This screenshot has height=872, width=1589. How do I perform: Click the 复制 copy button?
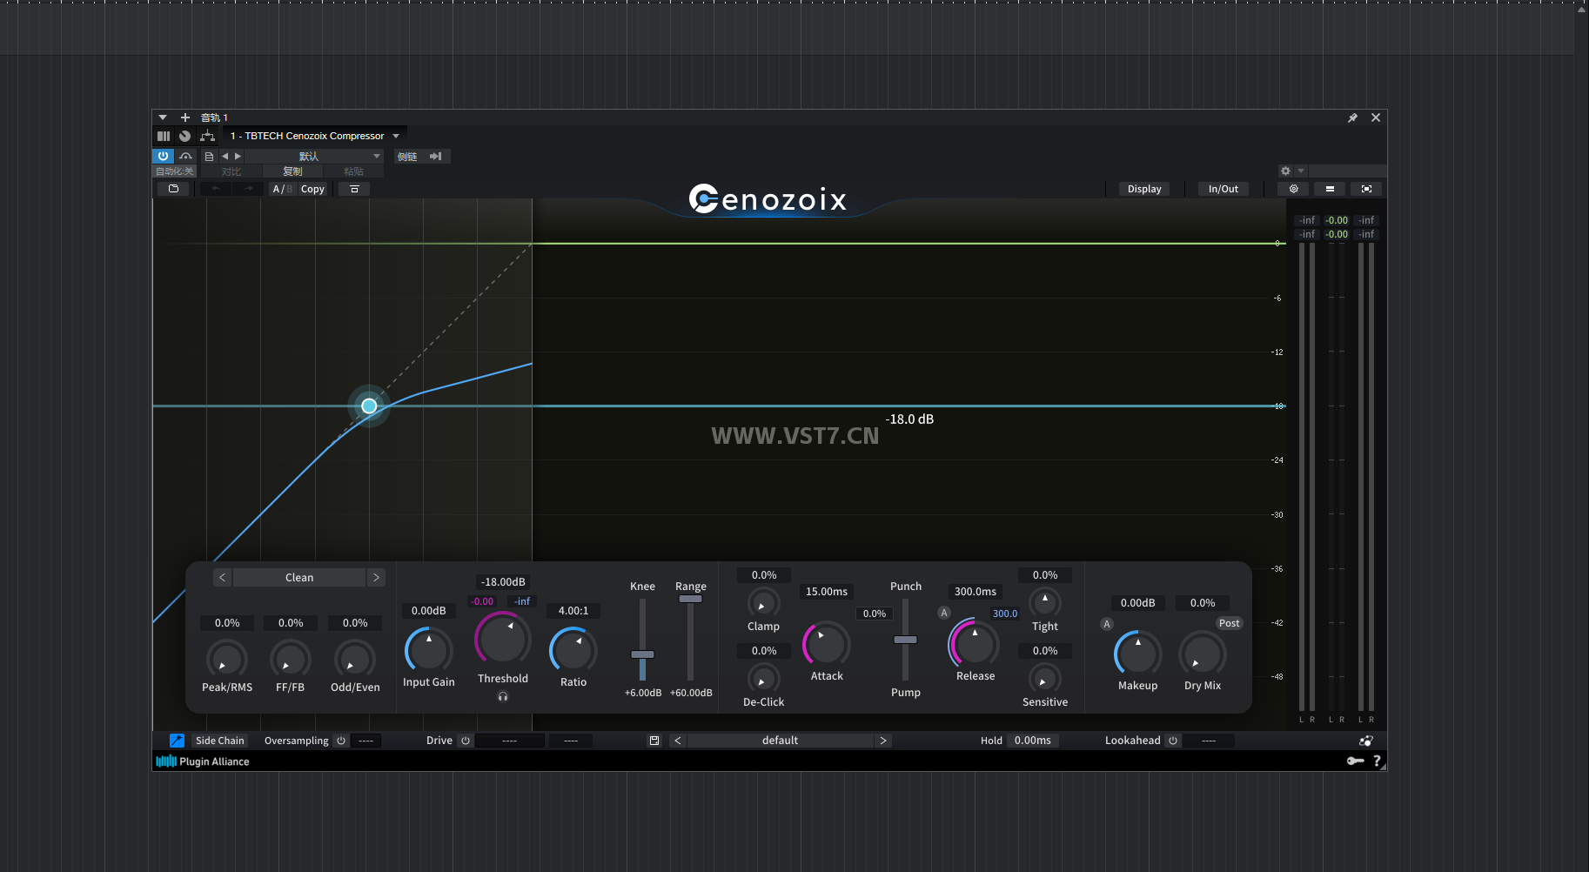(292, 171)
